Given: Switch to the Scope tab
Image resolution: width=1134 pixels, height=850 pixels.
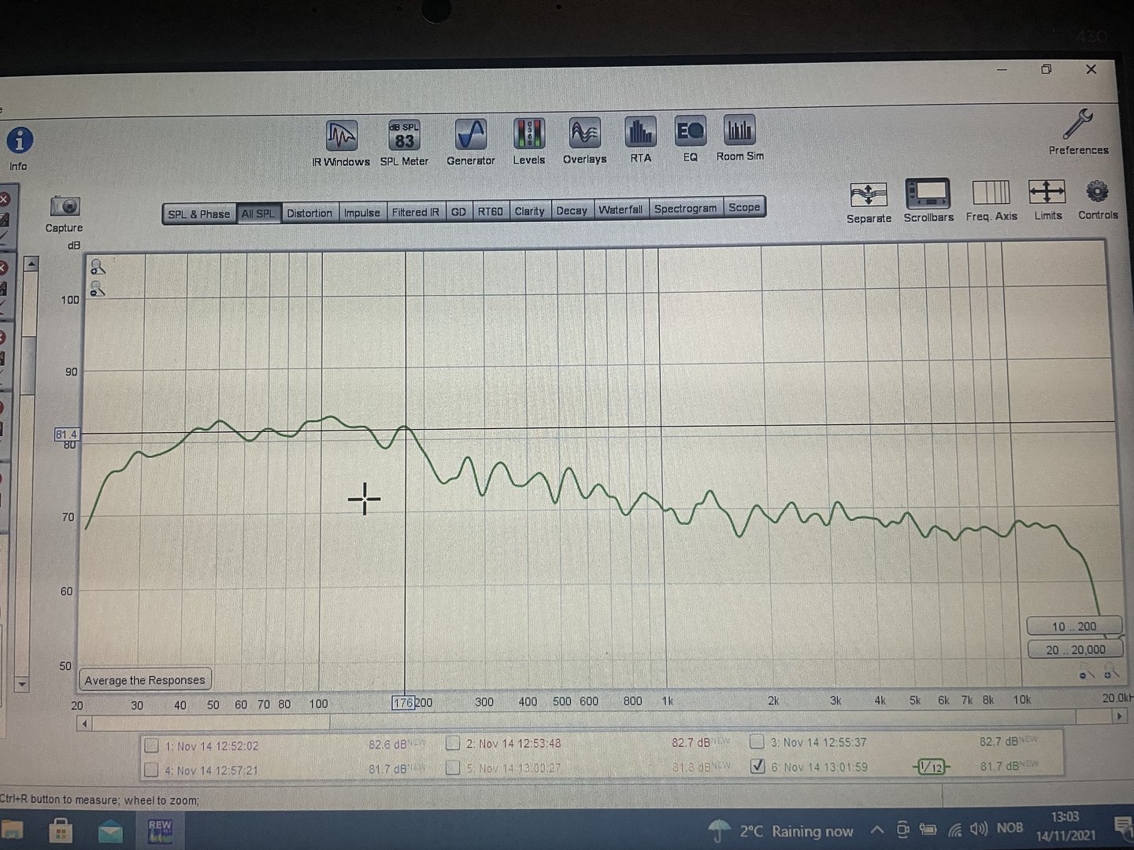Looking at the screenshot, I should point(744,208).
